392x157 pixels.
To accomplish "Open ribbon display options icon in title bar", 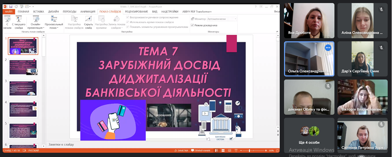I will pyautogui.click(x=261, y=6).
